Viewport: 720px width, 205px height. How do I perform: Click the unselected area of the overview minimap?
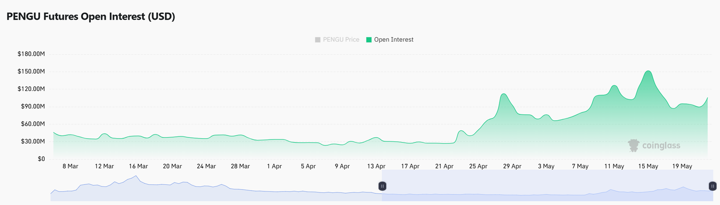[x=216, y=185]
